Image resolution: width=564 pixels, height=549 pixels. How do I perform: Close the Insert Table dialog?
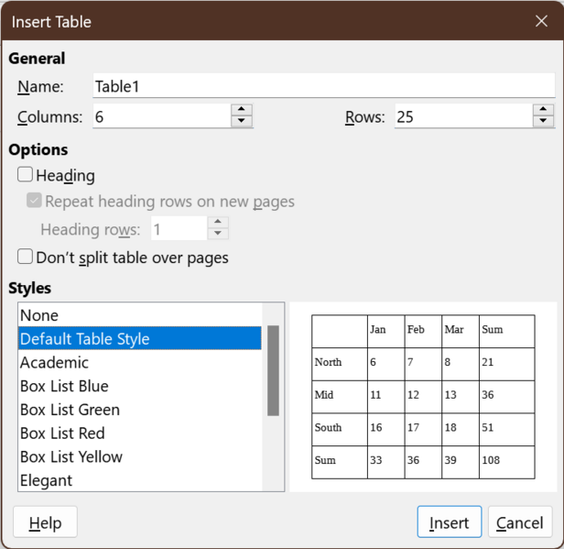tap(541, 21)
